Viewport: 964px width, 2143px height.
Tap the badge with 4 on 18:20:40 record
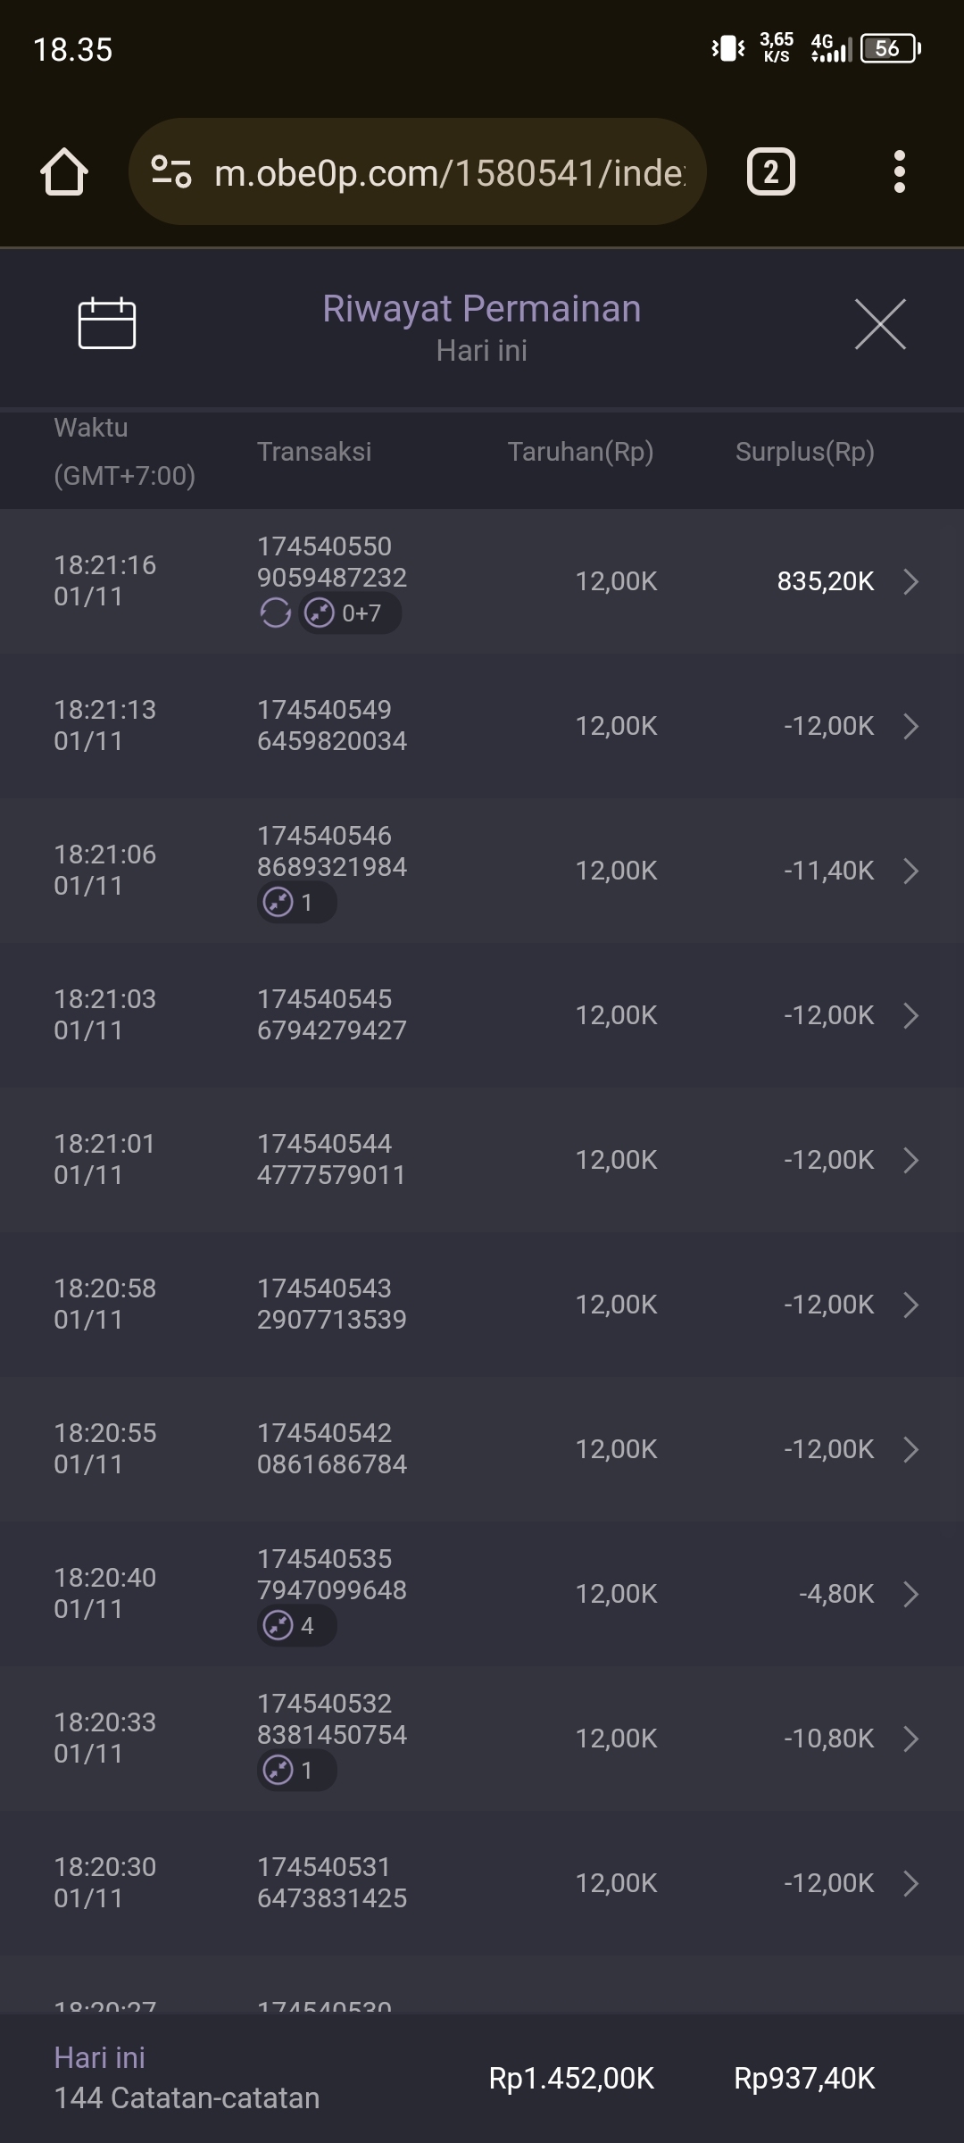tap(296, 1626)
